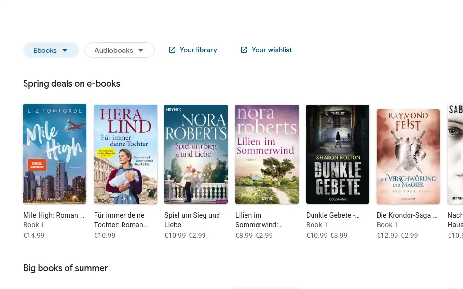Open the partially visible rightmost book cover

(x=455, y=154)
